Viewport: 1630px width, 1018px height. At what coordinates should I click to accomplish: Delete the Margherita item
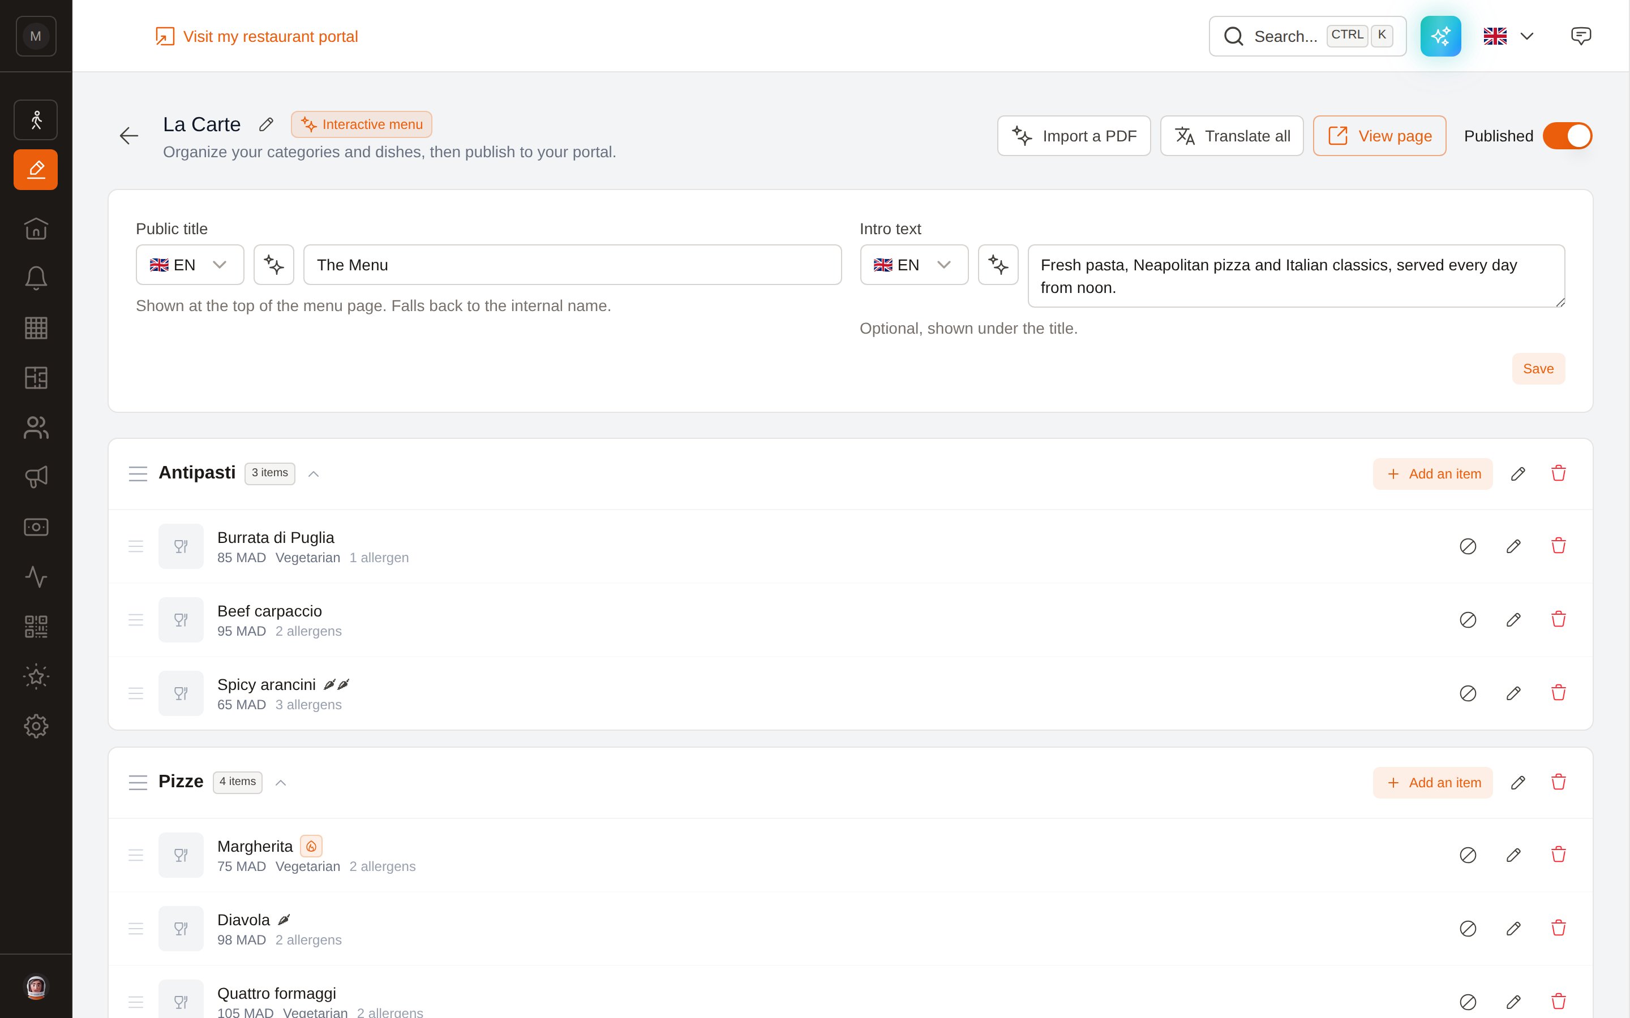(x=1559, y=855)
